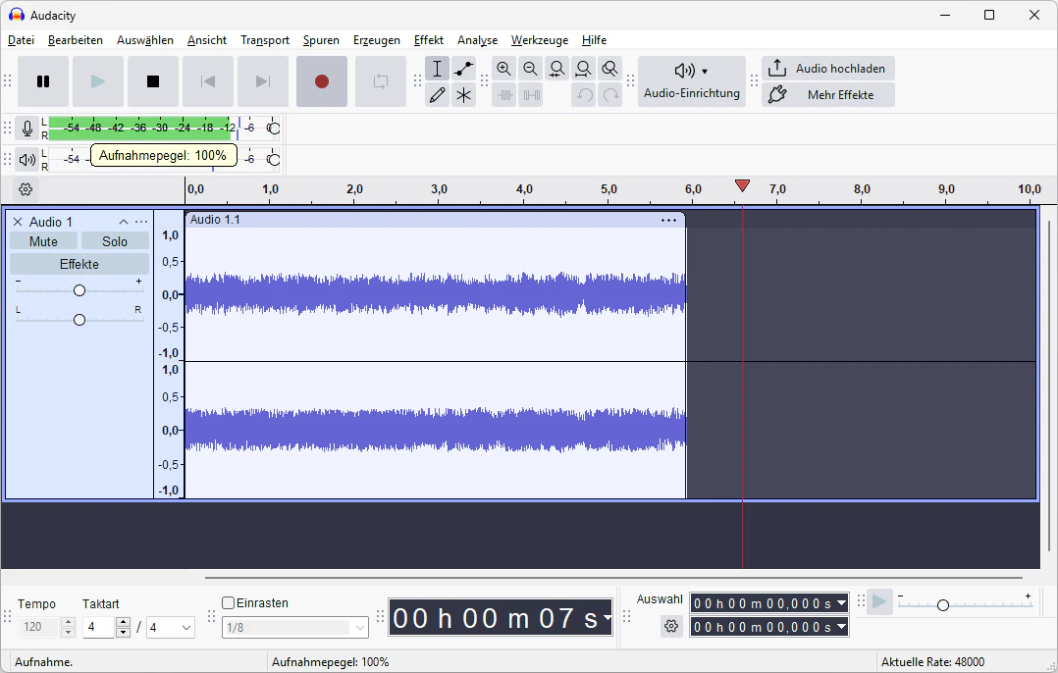1058x673 pixels.
Task: Skip to start of track
Action: pos(208,81)
